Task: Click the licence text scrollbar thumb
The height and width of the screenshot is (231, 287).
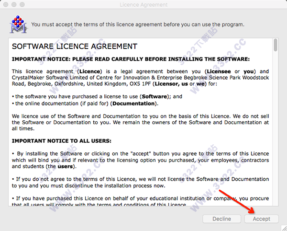Action: [276, 45]
